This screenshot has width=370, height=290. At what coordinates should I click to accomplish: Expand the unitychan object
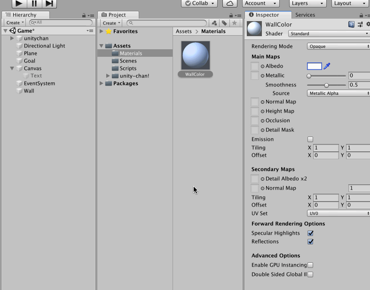12,38
